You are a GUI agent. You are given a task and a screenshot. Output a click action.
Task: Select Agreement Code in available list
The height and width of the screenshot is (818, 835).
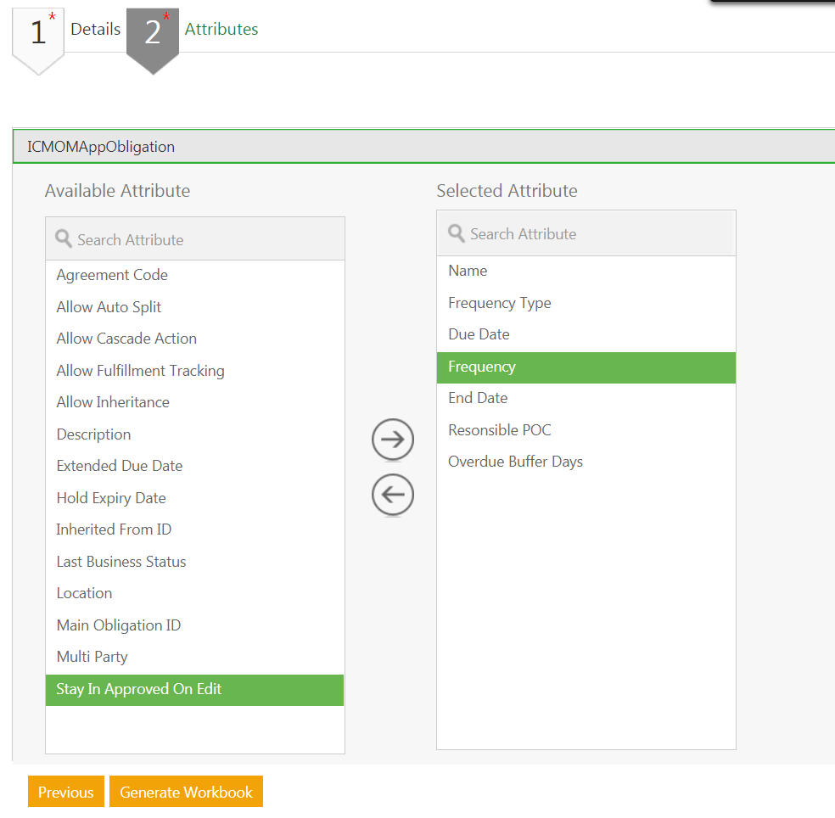(112, 275)
